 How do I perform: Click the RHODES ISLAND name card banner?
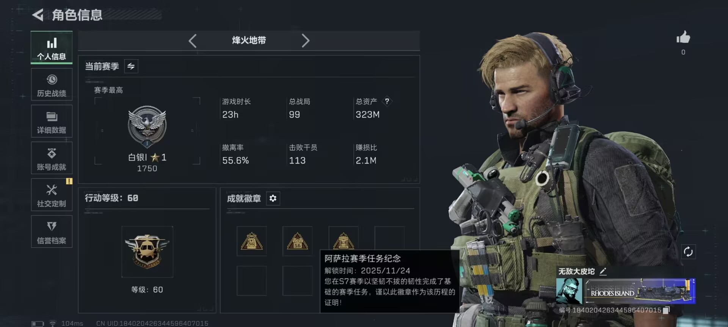click(x=640, y=291)
